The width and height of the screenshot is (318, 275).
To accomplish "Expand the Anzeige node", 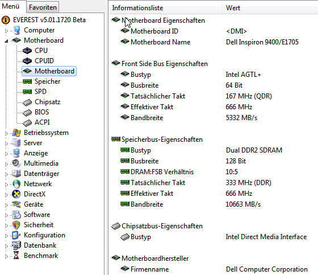I will click(6, 154).
